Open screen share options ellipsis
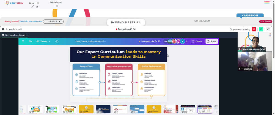 point(27,35)
